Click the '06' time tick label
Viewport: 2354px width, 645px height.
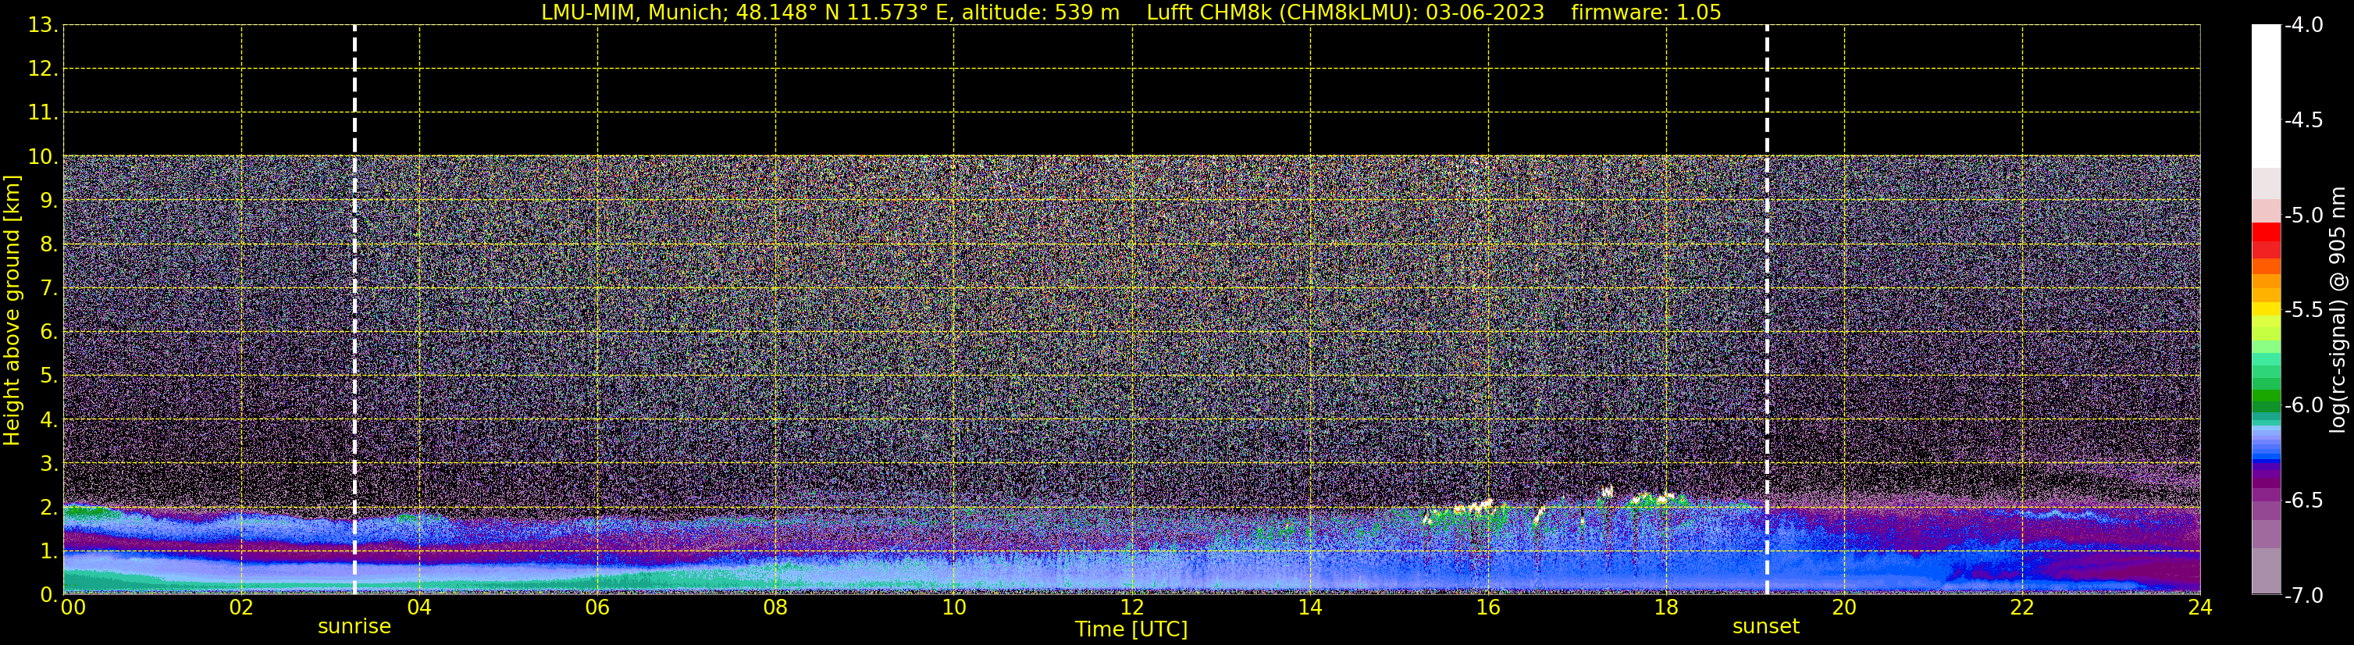(x=597, y=608)
